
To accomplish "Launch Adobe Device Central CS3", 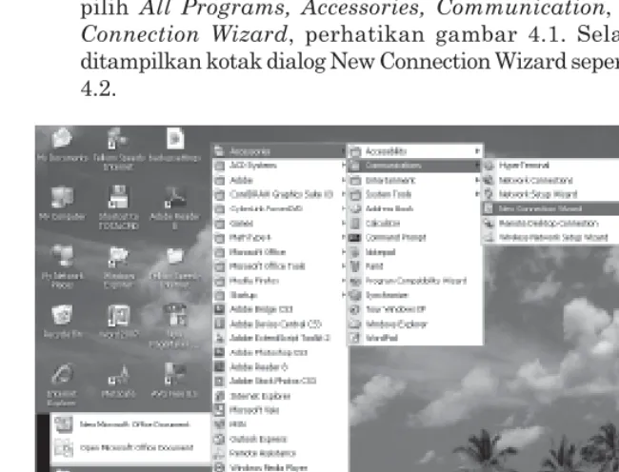I will (x=280, y=324).
